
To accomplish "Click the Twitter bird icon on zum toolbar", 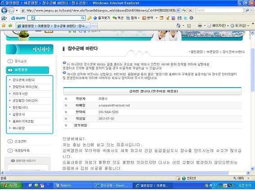I will [x=185, y=18].
